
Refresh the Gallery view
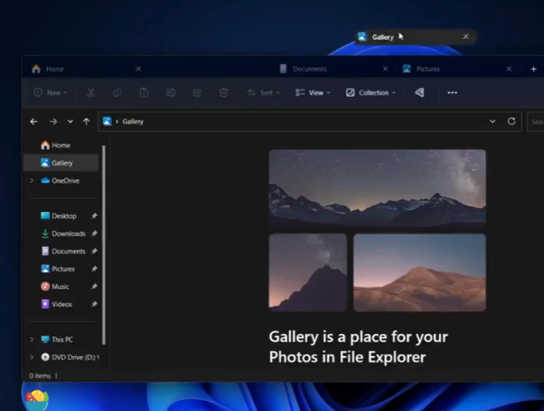click(511, 122)
